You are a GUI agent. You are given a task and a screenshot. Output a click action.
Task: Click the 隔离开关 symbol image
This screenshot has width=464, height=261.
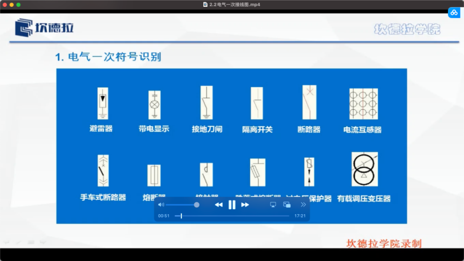click(x=256, y=103)
